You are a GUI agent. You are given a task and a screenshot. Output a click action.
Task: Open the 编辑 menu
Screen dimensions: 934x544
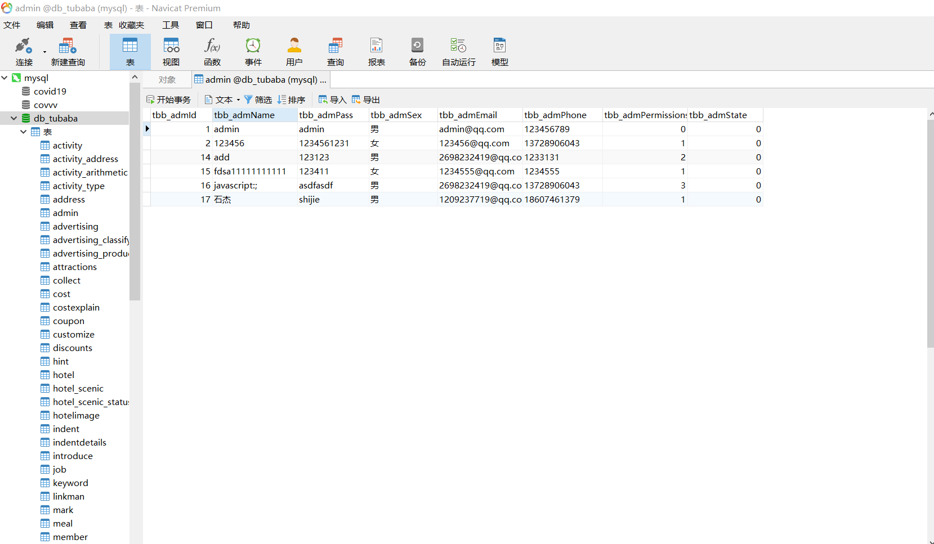coord(45,25)
